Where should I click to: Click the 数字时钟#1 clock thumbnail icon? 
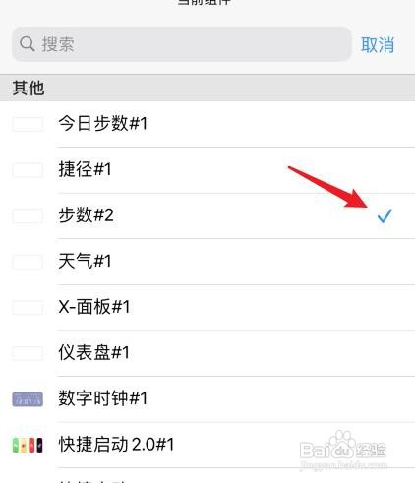[x=28, y=399]
